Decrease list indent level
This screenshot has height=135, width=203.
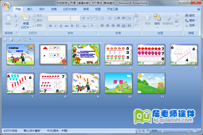[118, 18]
